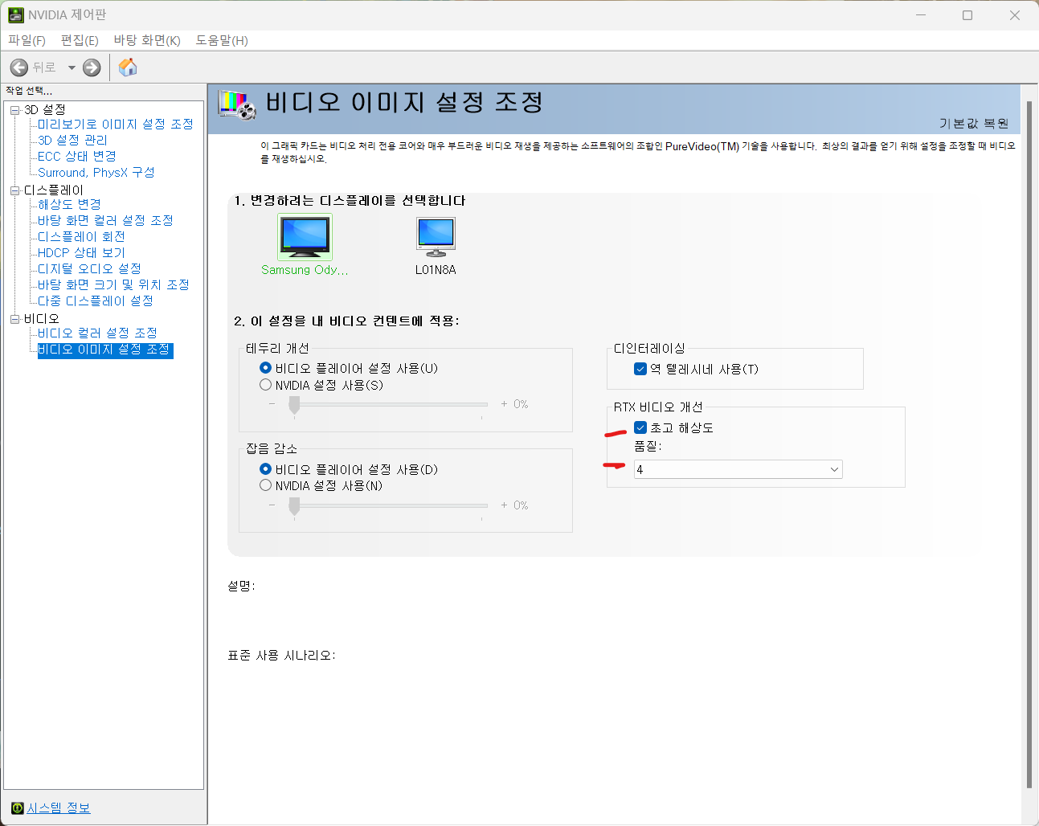Open the 도움말(H) menu

click(x=222, y=40)
